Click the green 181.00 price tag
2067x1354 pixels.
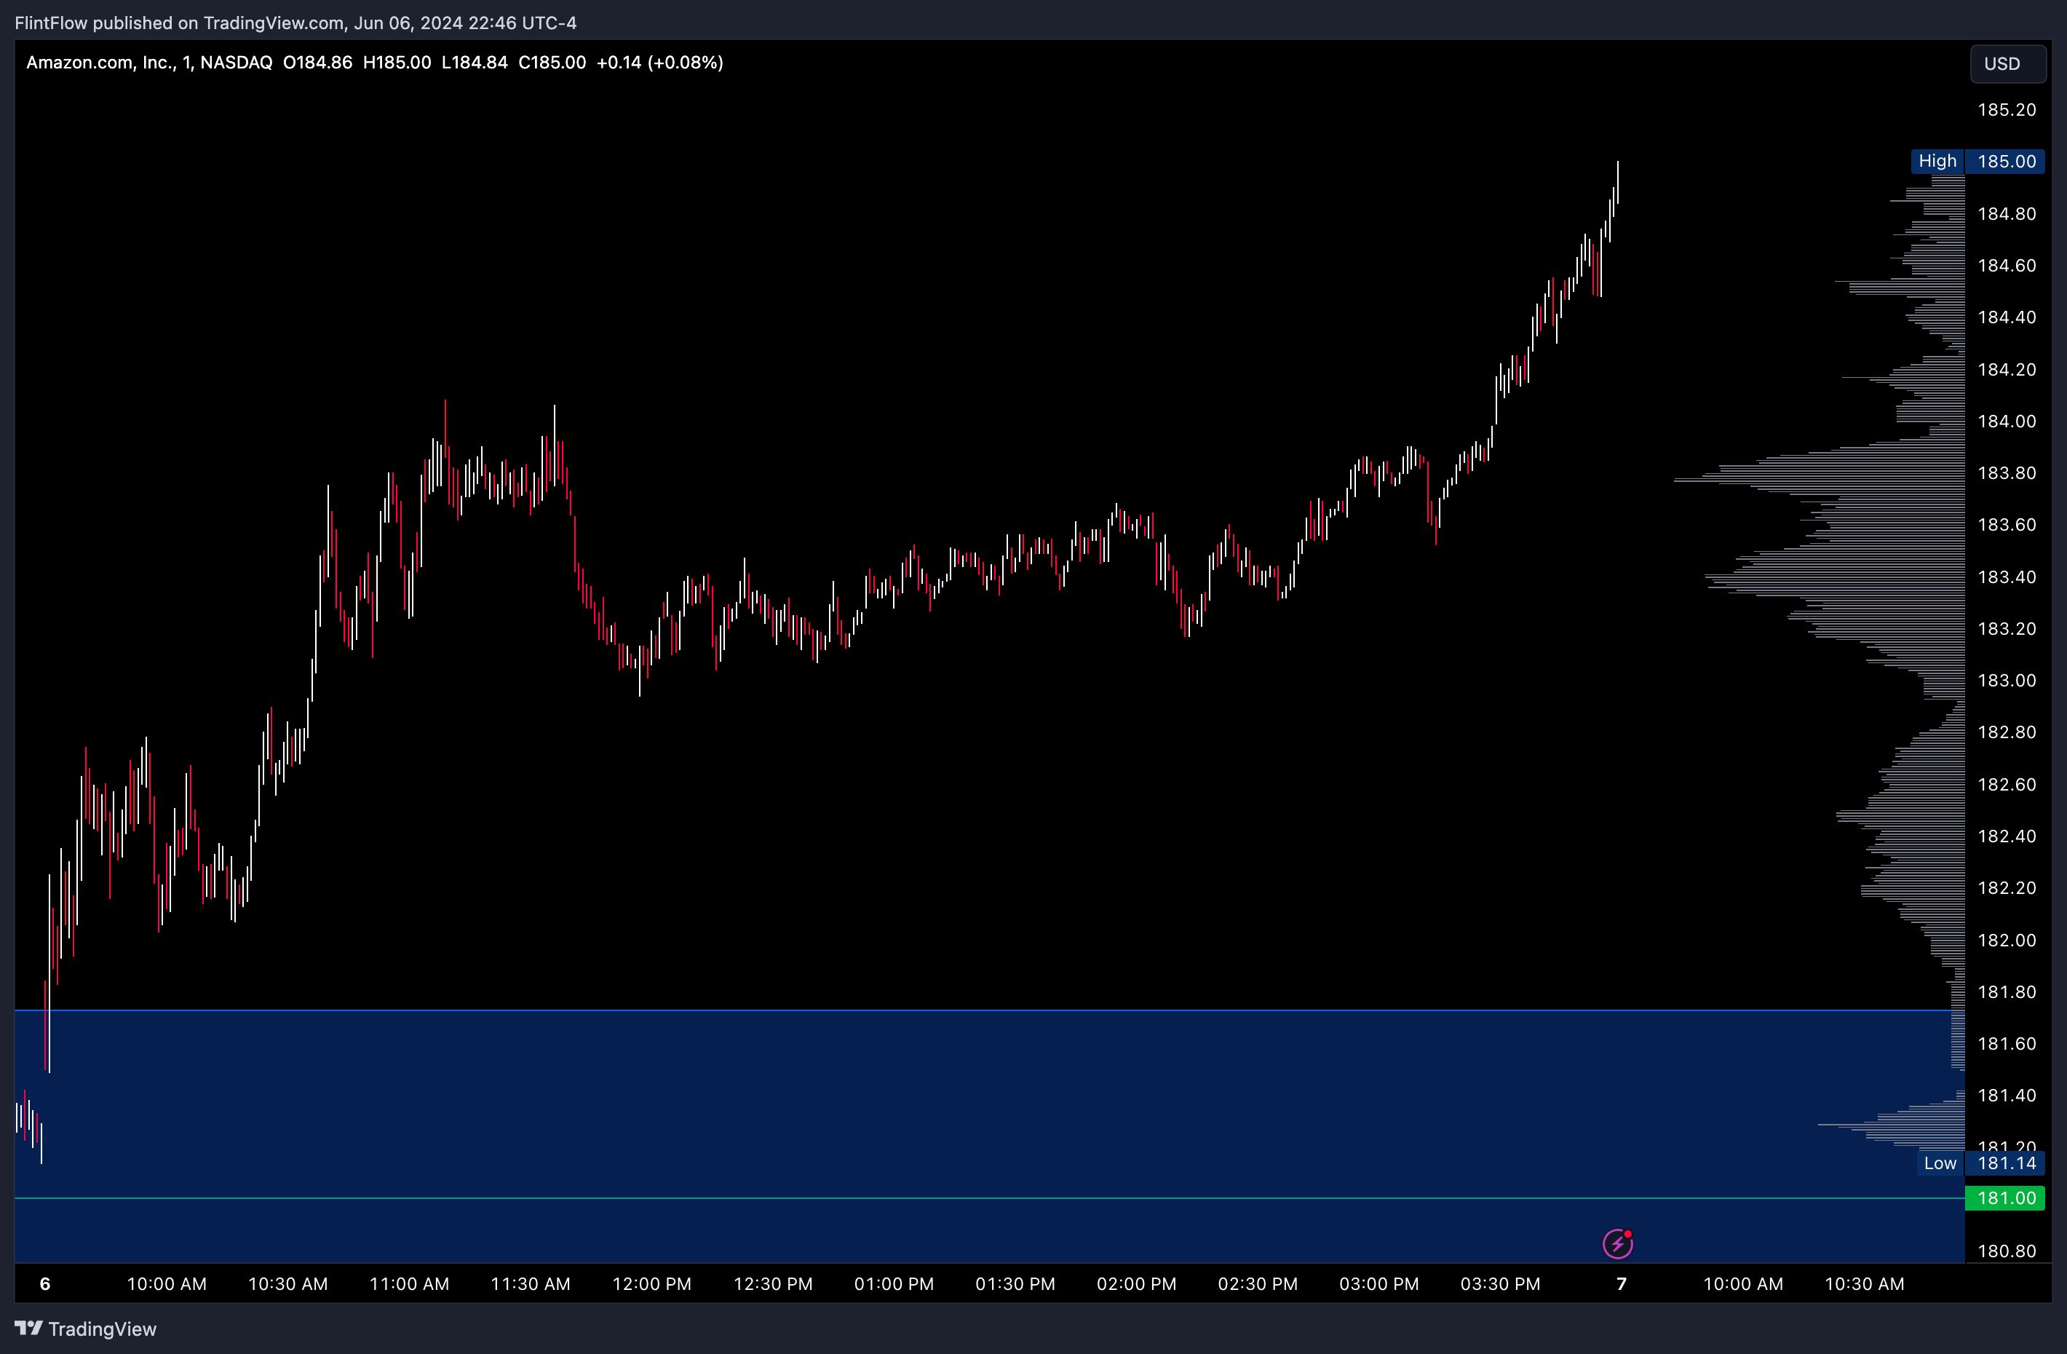tap(2005, 1197)
